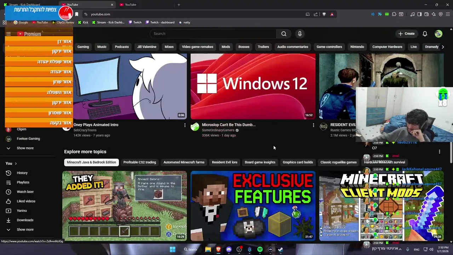
Task: Open the Windows 12 video thumbnail
Action: [x=253, y=86]
